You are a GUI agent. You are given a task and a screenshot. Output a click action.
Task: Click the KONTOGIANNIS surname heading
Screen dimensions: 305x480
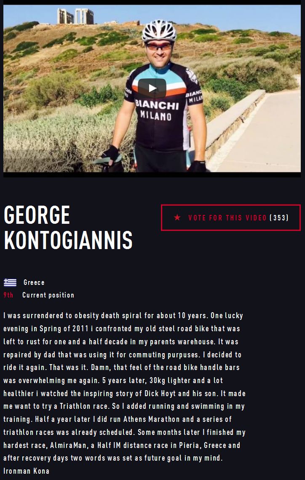pyautogui.click(x=68, y=240)
